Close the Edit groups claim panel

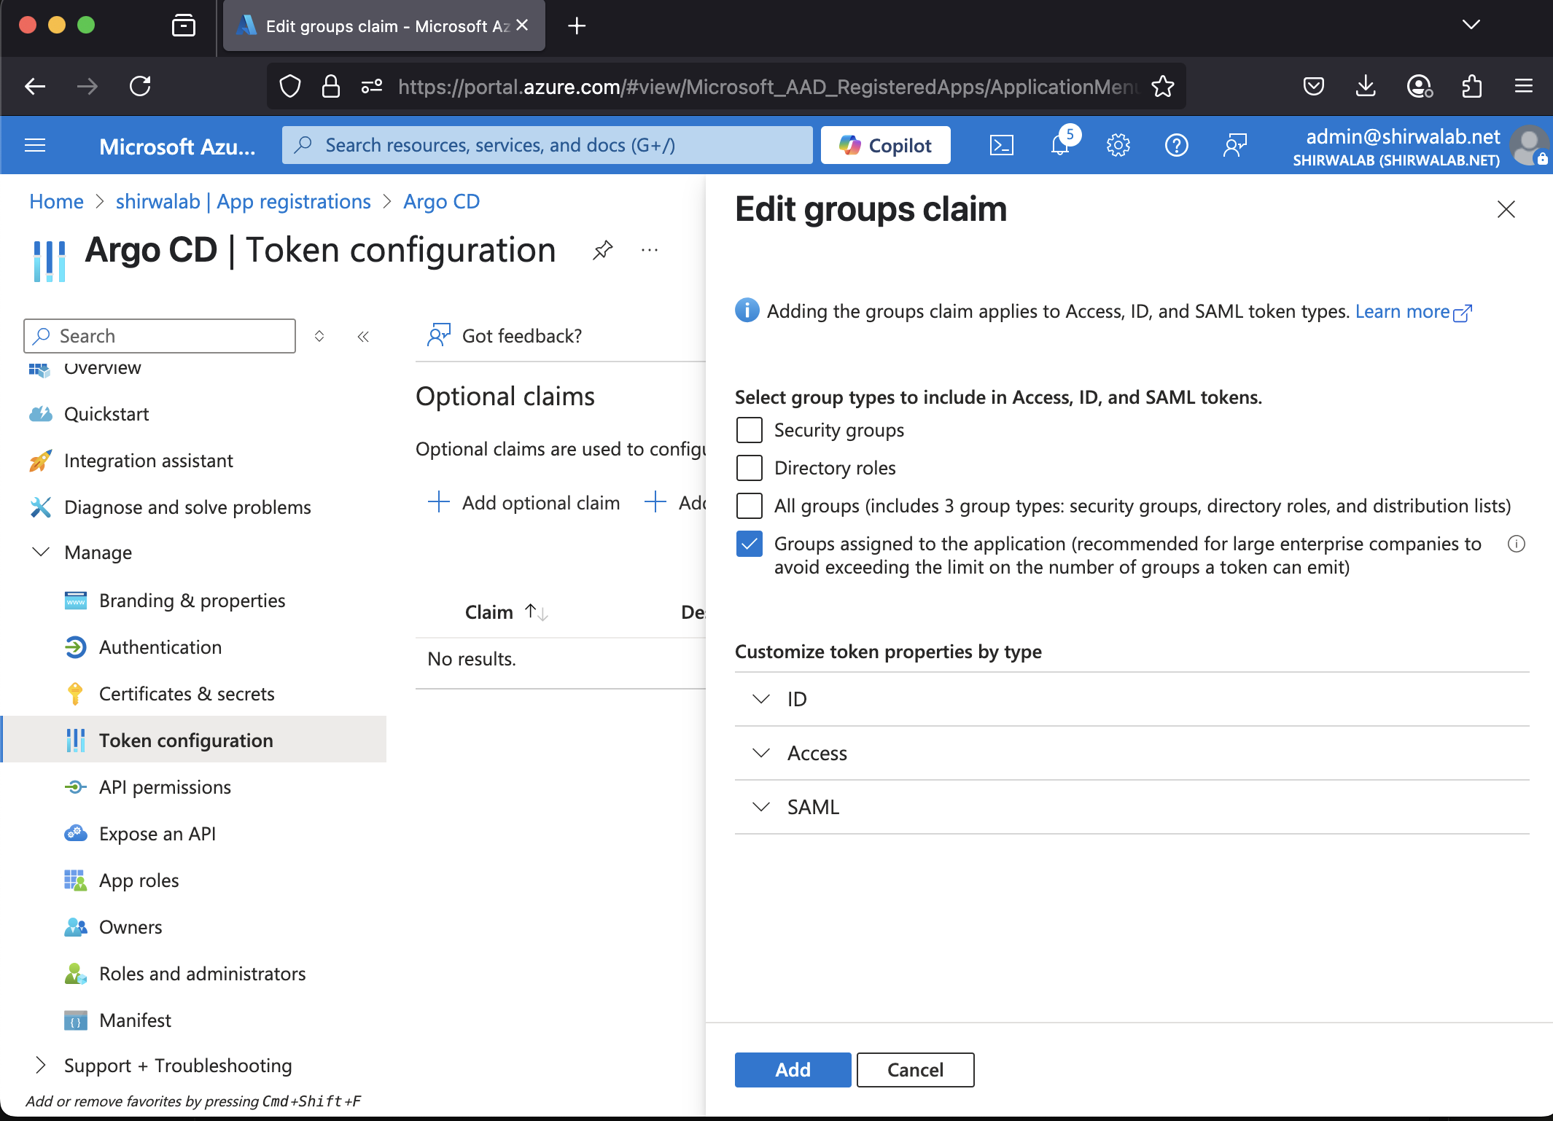click(x=1506, y=209)
